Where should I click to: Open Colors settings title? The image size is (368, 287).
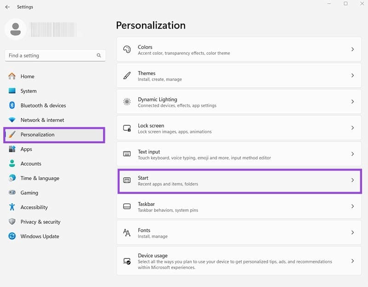145,47
